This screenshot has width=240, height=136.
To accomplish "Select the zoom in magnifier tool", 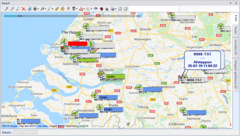I will 7,9.
